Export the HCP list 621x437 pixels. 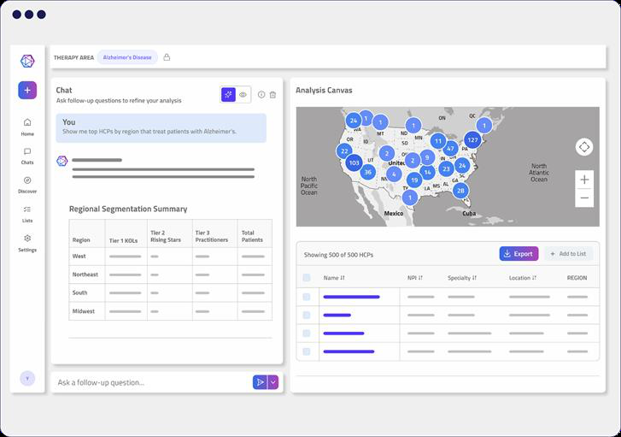coord(518,254)
